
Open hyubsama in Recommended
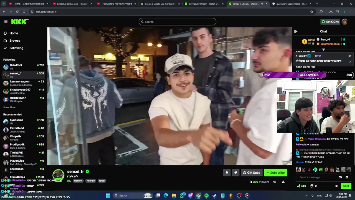pyautogui.click(x=23, y=122)
